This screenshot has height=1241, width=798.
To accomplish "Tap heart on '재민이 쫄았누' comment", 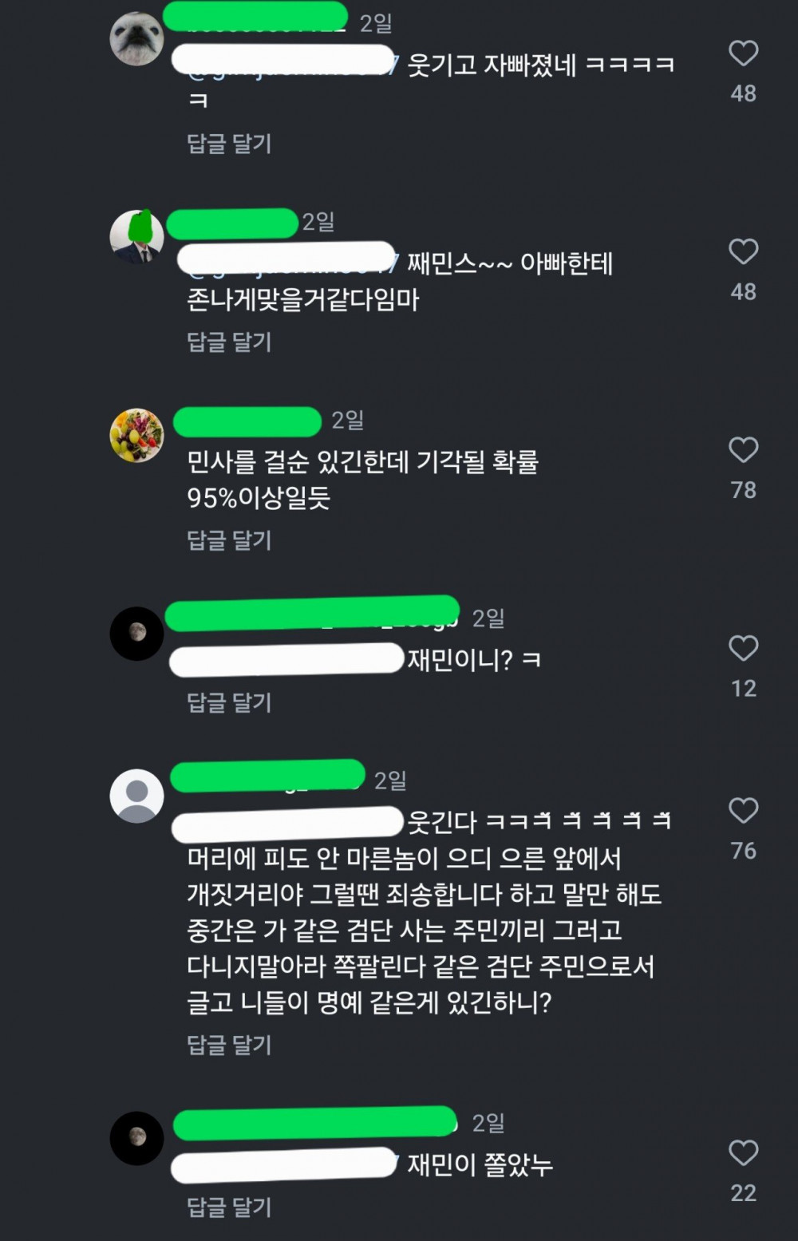I will coord(743,1153).
